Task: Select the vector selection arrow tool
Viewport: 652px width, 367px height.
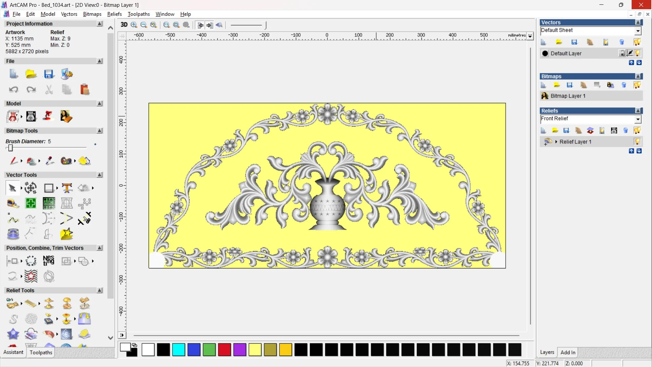Action: 13,188
